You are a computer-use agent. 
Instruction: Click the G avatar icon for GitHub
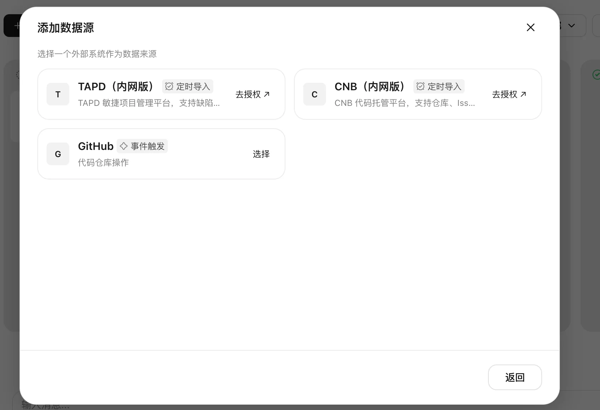[58, 154]
